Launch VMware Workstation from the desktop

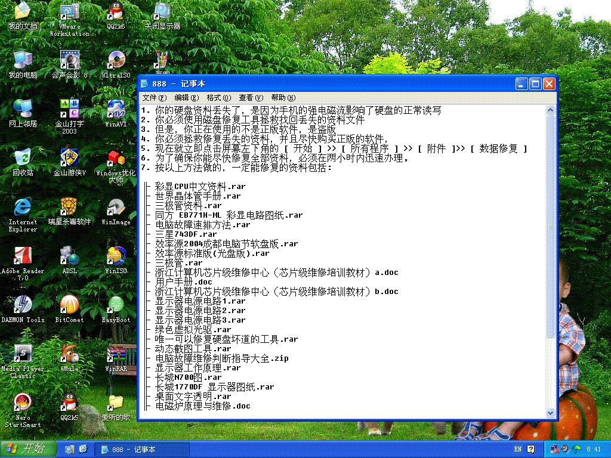tap(69, 19)
